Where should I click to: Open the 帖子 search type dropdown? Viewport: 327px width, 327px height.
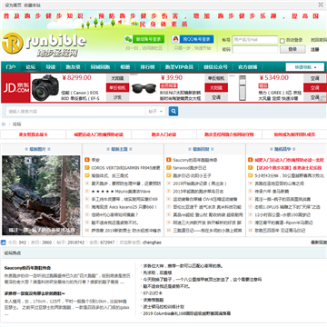(x=155, y=112)
